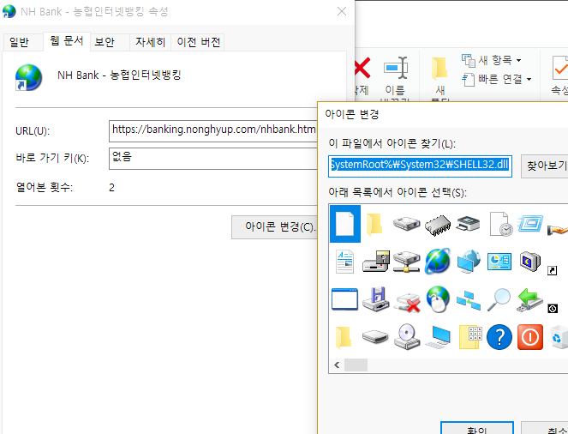Viewport: 568px width, 434px height.
Task: Choose the network computers icon
Action: point(469,300)
